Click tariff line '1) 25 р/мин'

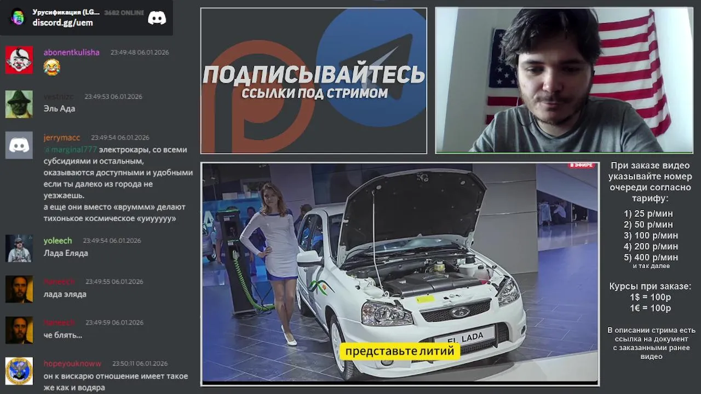pos(648,213)
